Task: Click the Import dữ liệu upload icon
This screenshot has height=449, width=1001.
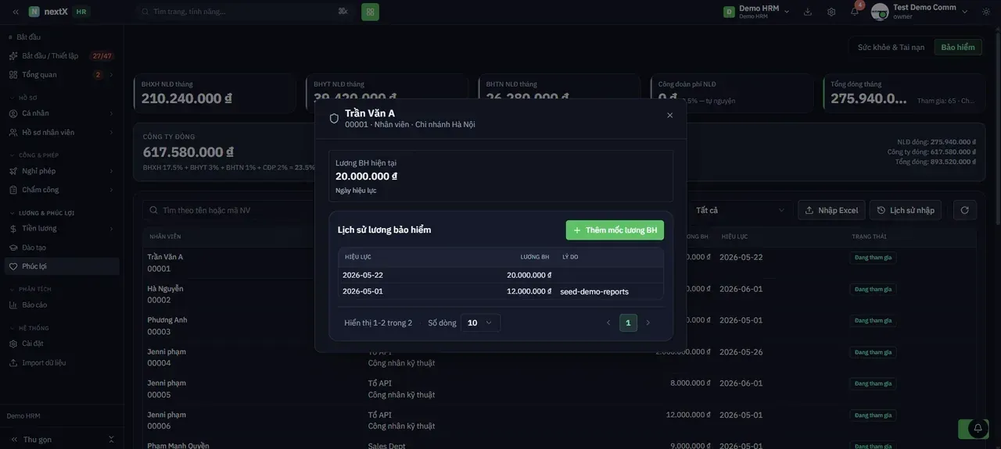Action: (x=13, y=362)
